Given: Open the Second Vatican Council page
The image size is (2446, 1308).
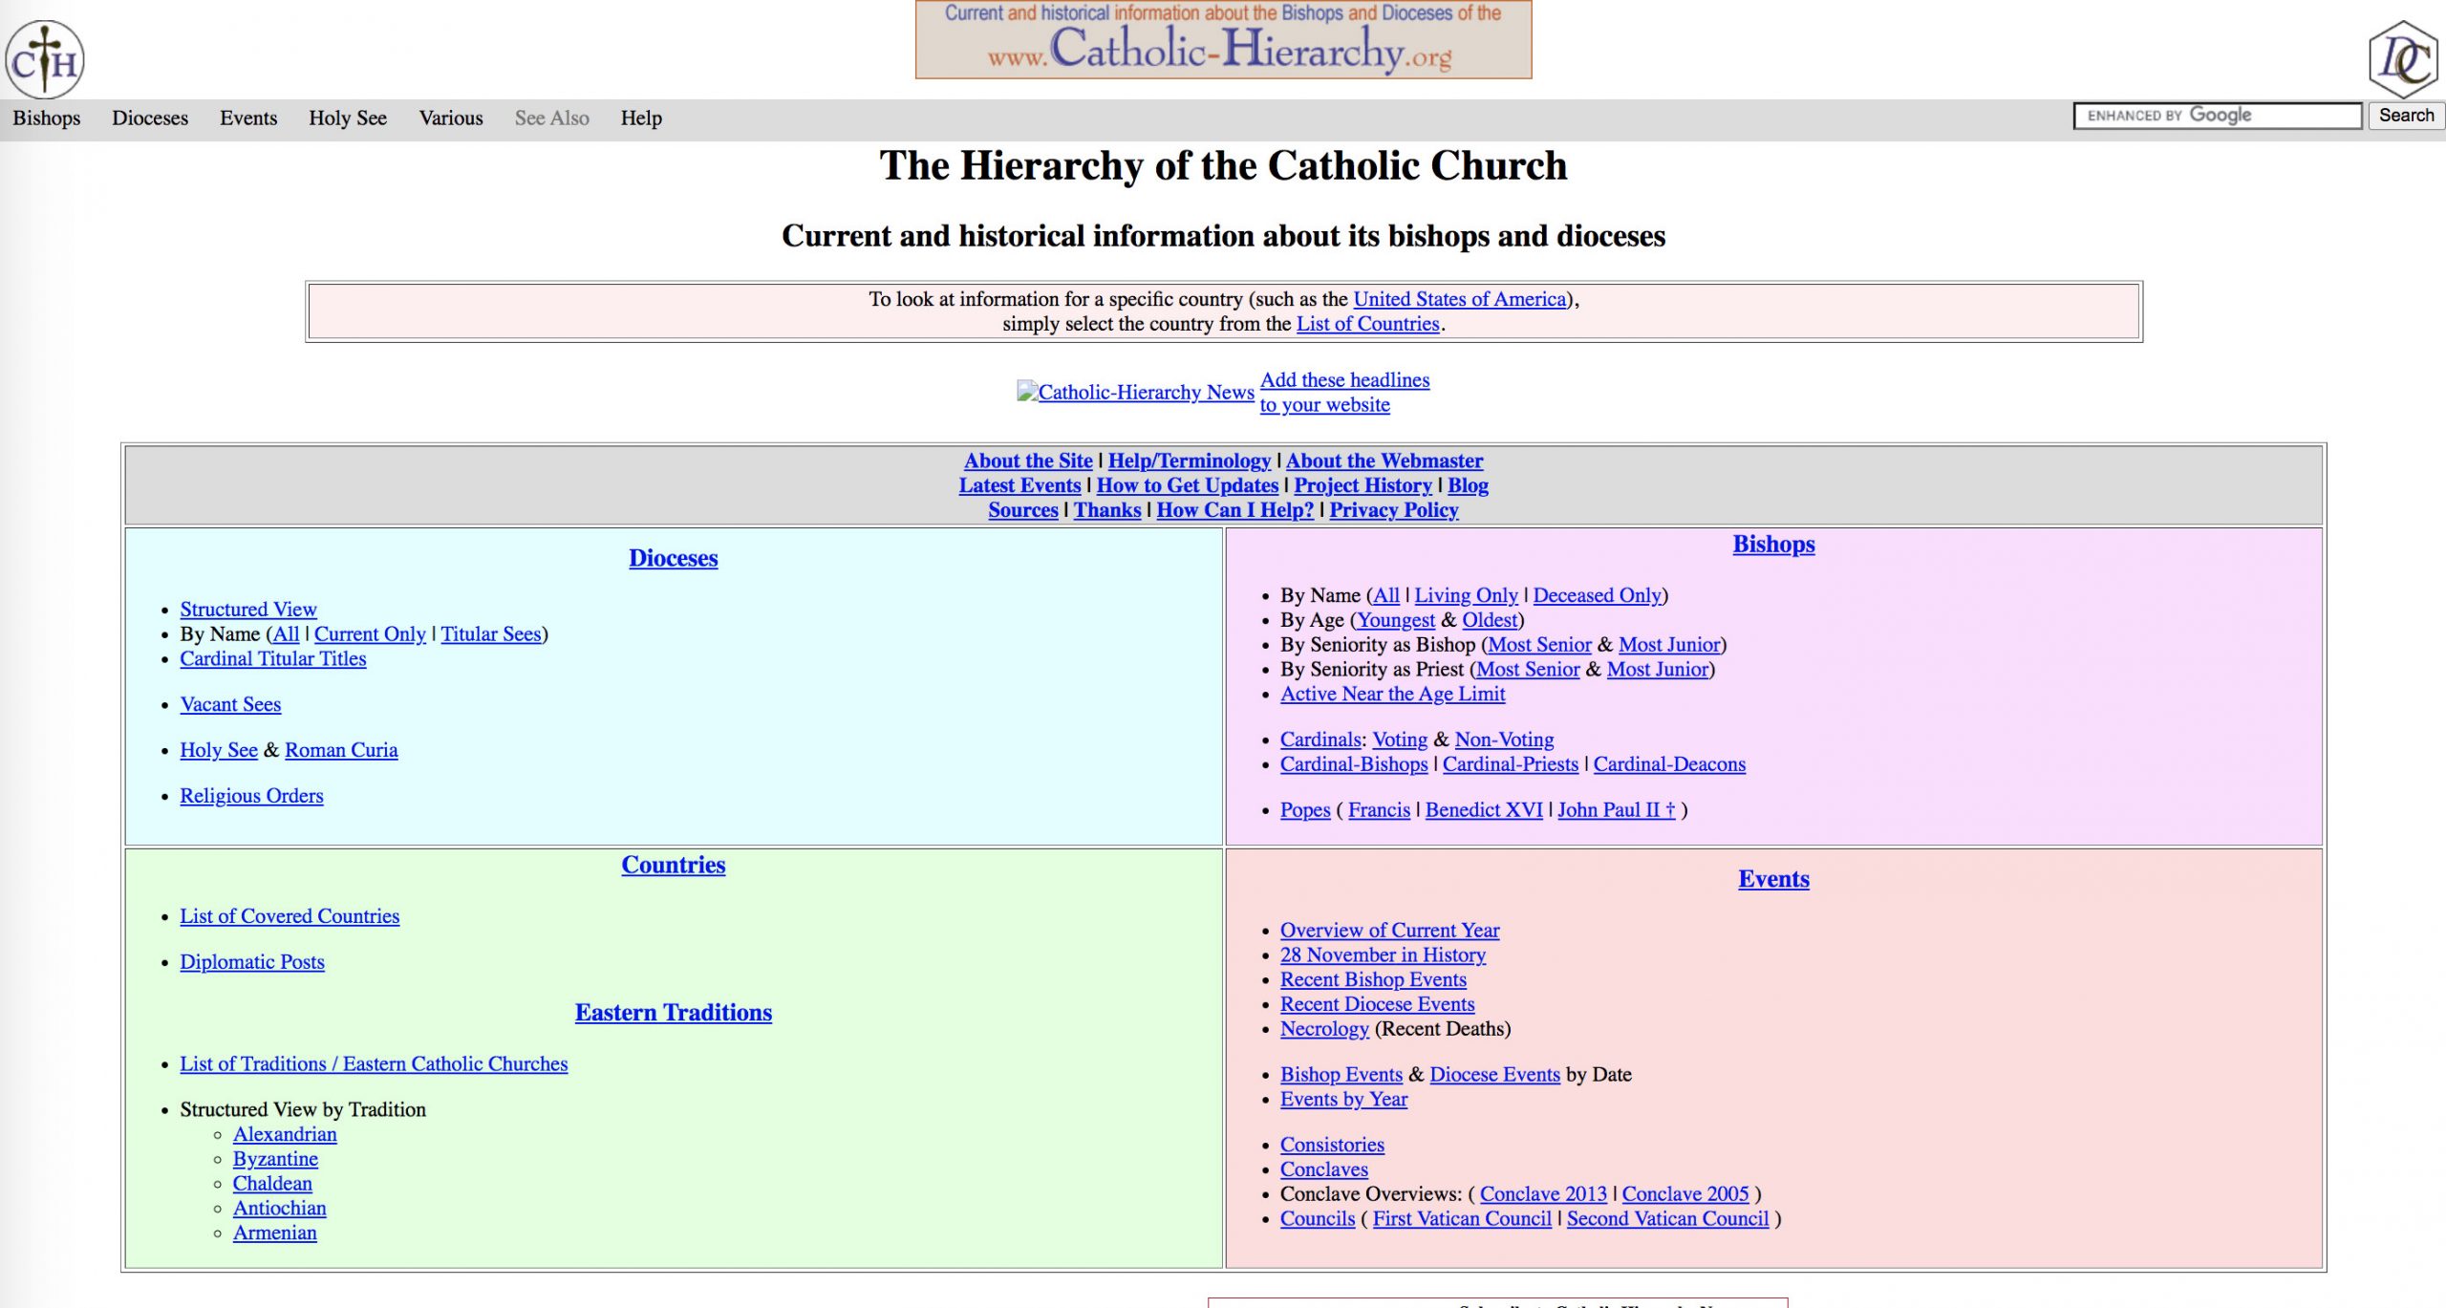Looking at the screenshot, I should 1666,1218.
